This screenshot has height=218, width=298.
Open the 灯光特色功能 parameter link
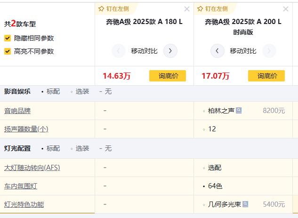(x=24, y=204)
